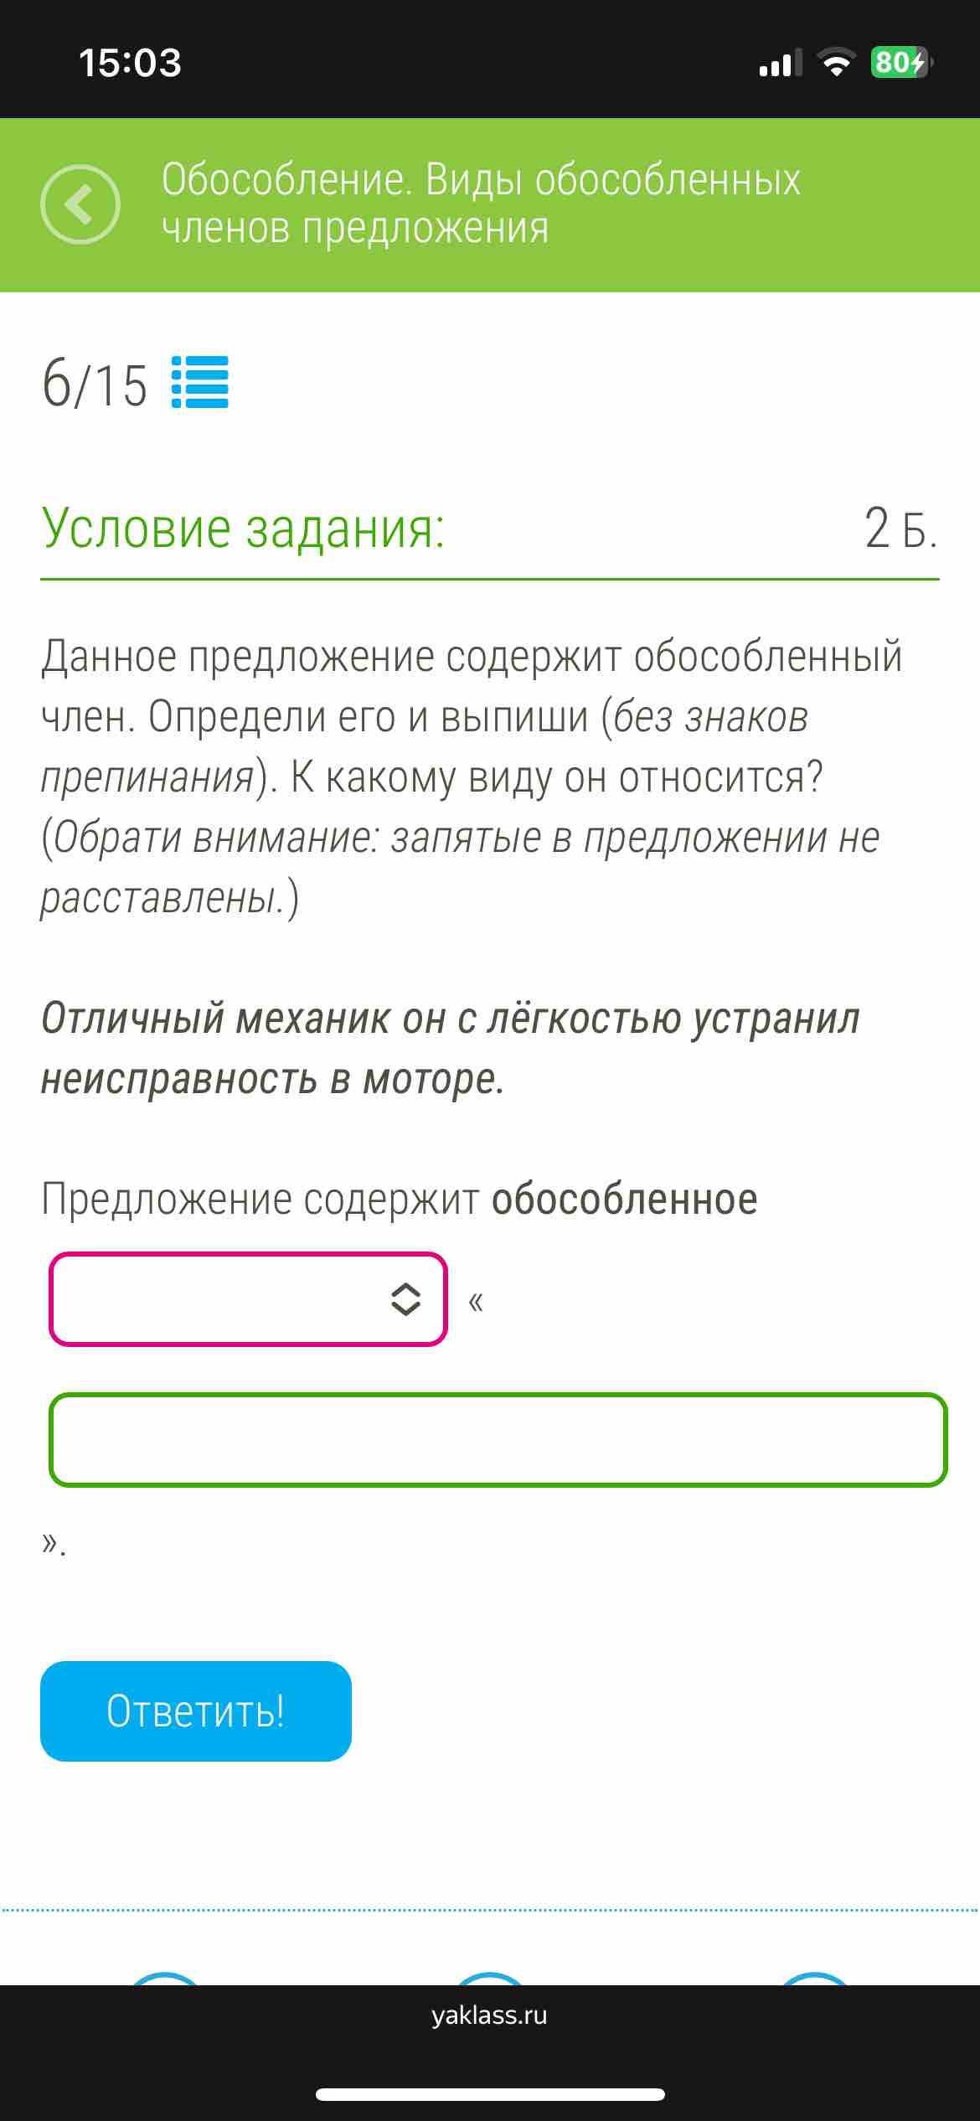Tap the back arrow circle icon
Image resolution: width=980 pixels, height=2121 pixels.
80,204
